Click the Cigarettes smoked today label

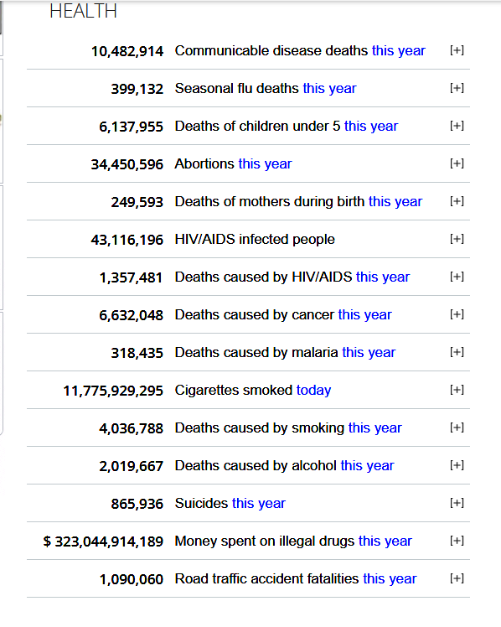253,391
